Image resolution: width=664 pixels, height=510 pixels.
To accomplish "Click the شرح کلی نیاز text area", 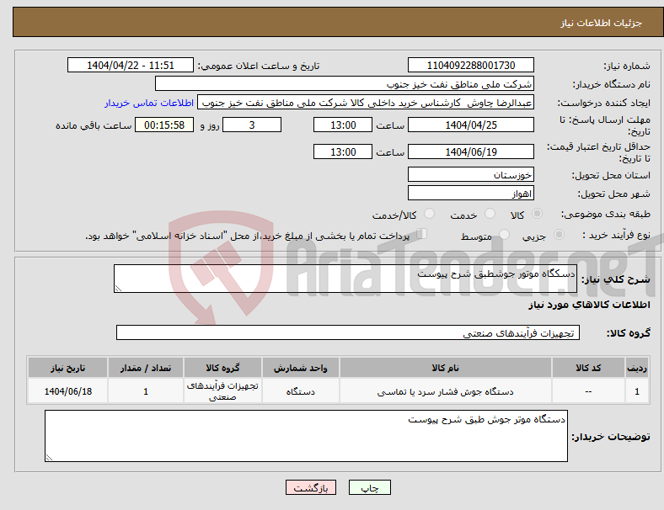I will click(345, 279).
